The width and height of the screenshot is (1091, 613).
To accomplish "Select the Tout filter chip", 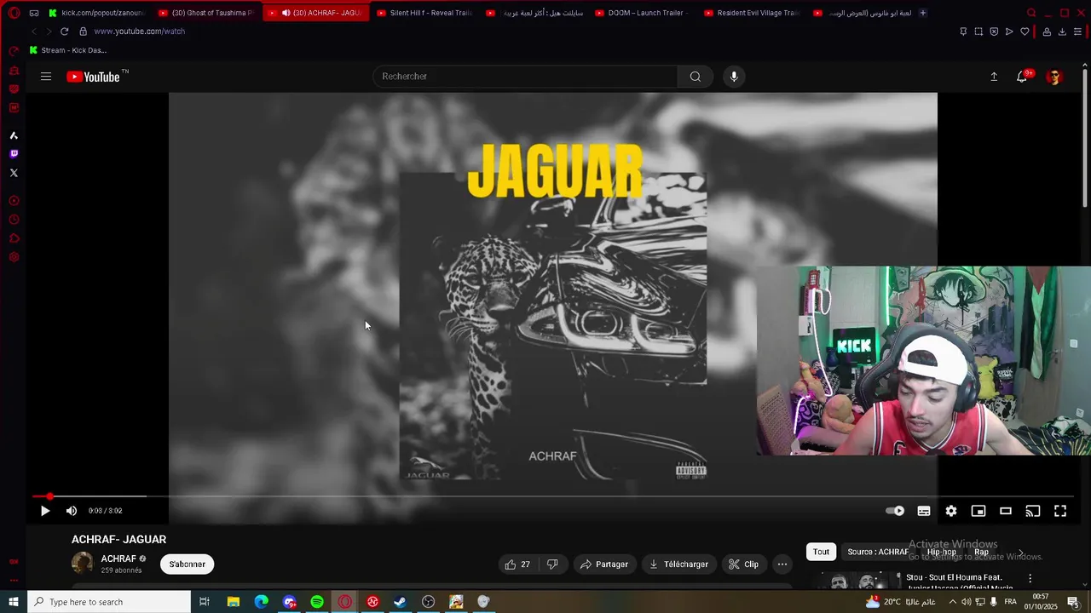I will [821, 552].
